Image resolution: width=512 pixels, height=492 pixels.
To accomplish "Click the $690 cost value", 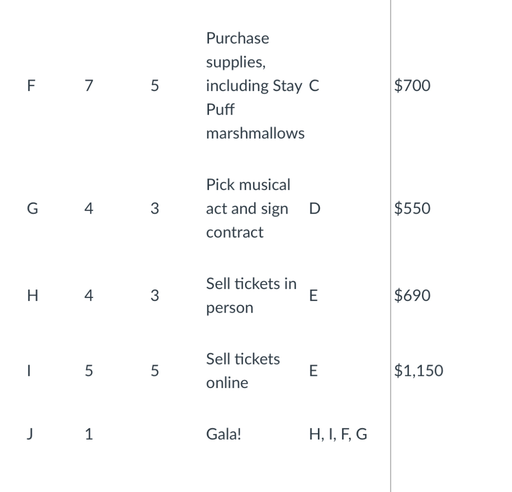I will pos(412,296).
